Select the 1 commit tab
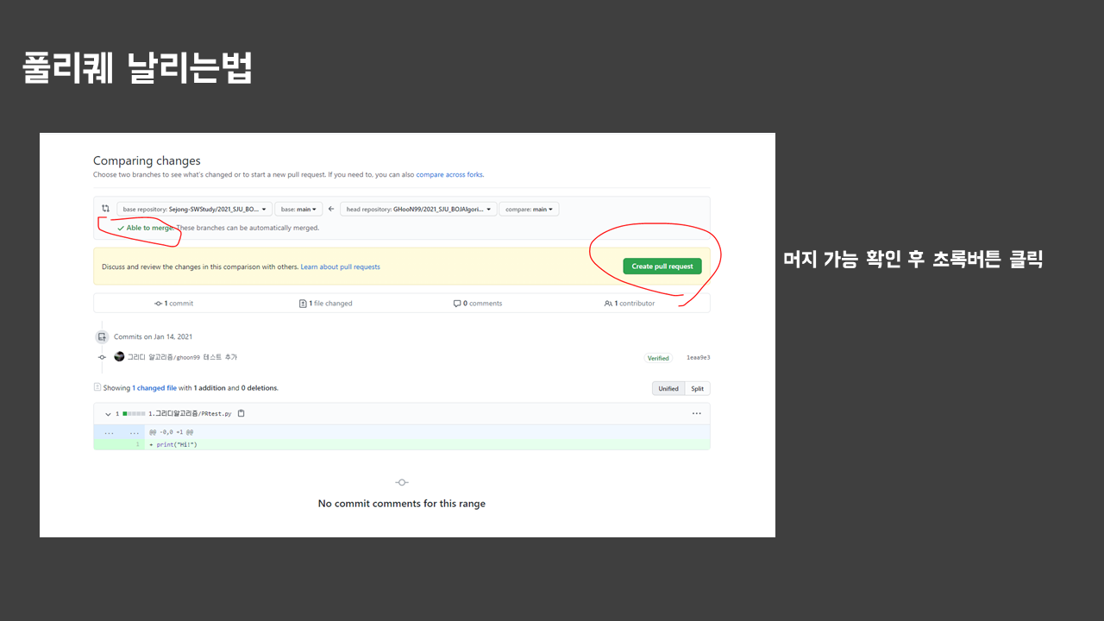The image size is (1104, 621). pyautogui.click(x=173, y=304)
